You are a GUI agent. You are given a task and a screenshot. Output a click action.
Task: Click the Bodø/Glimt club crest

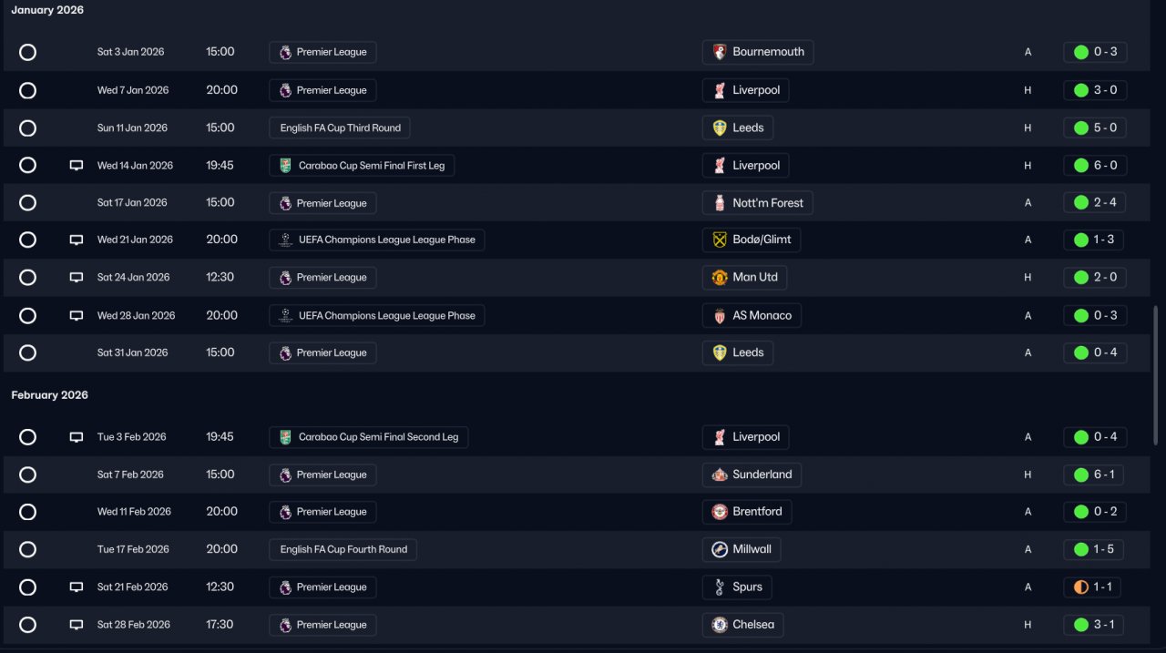(720, 240)
